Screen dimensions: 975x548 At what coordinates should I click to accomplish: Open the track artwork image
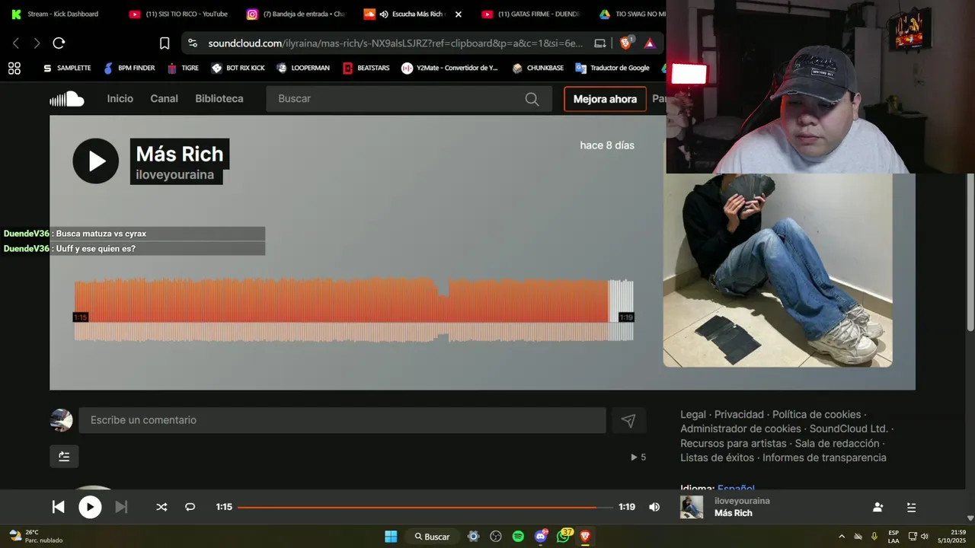coord(778,270)
